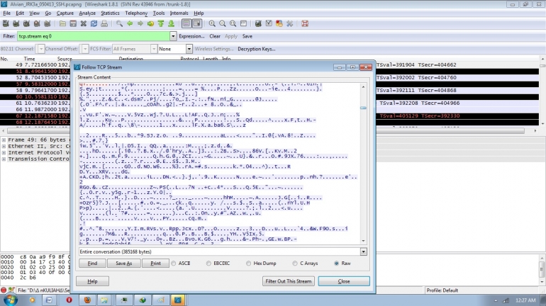Viewport: 546px width, 306px height.
Task: Toggle packet list colorize icon
Action: pyautogui.click(x=186, y=23)
